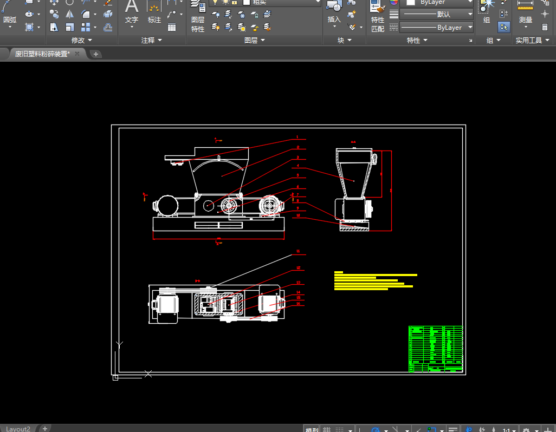
Task: Expand the Annotation (注释) panel
Action: coord(151,41)
